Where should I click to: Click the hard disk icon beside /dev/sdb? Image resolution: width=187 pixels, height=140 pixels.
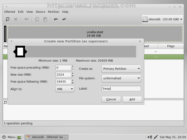click(x=145, y=19)
